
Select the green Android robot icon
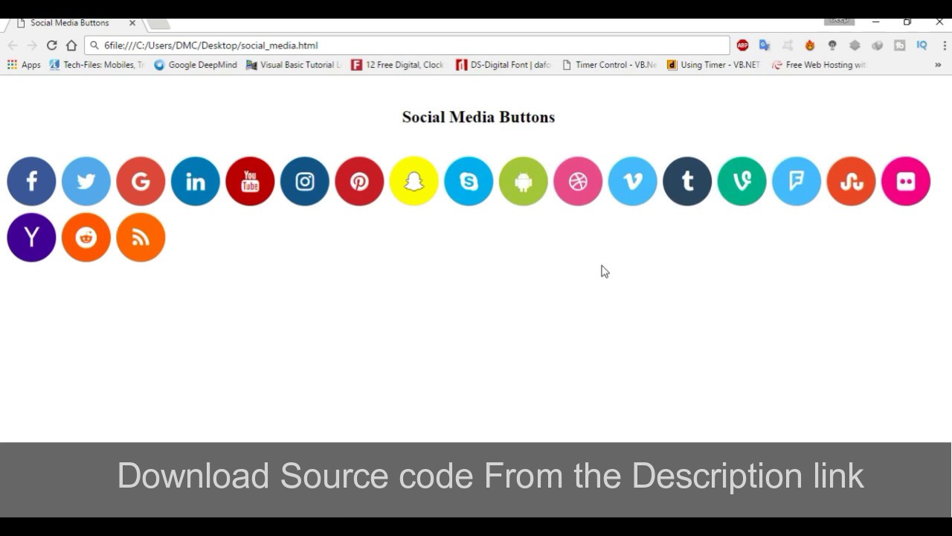coord(524,181)
